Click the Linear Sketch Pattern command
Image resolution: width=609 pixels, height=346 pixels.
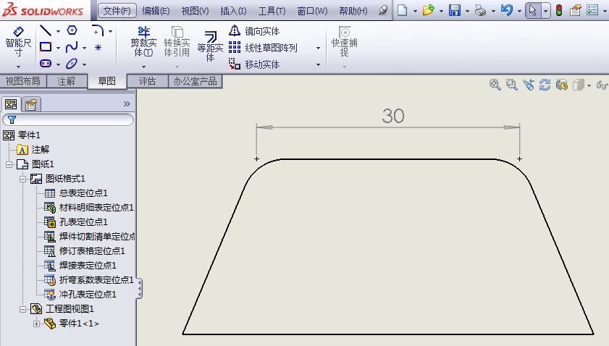(264, 47)
